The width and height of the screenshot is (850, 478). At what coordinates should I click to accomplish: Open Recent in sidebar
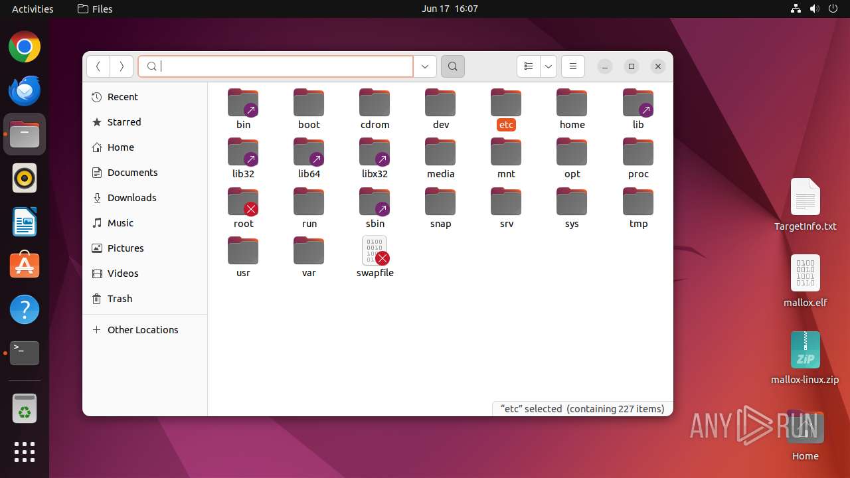(x=145, y=97)
